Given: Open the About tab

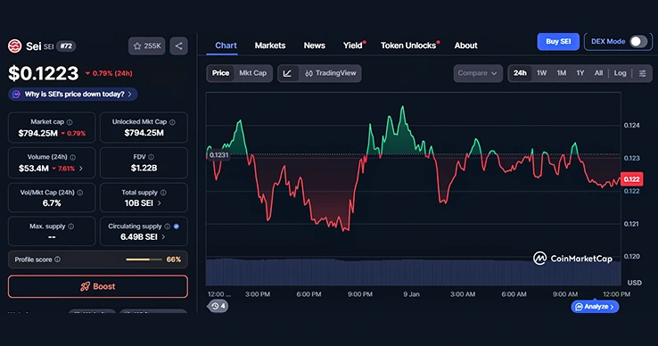Looking at the screenshot, I should [465, 45].
